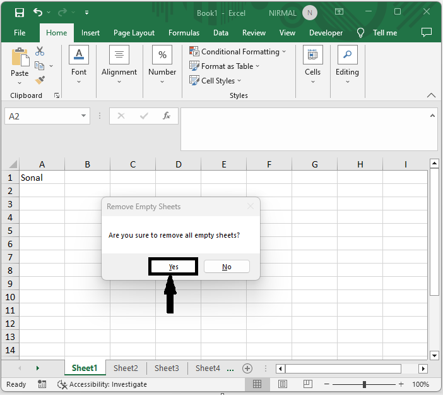Open the Developer tab

326,33
